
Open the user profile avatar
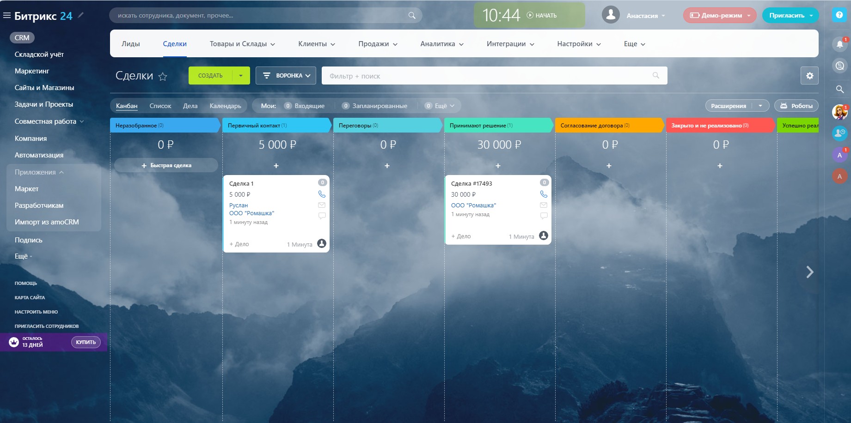(611, 15)
